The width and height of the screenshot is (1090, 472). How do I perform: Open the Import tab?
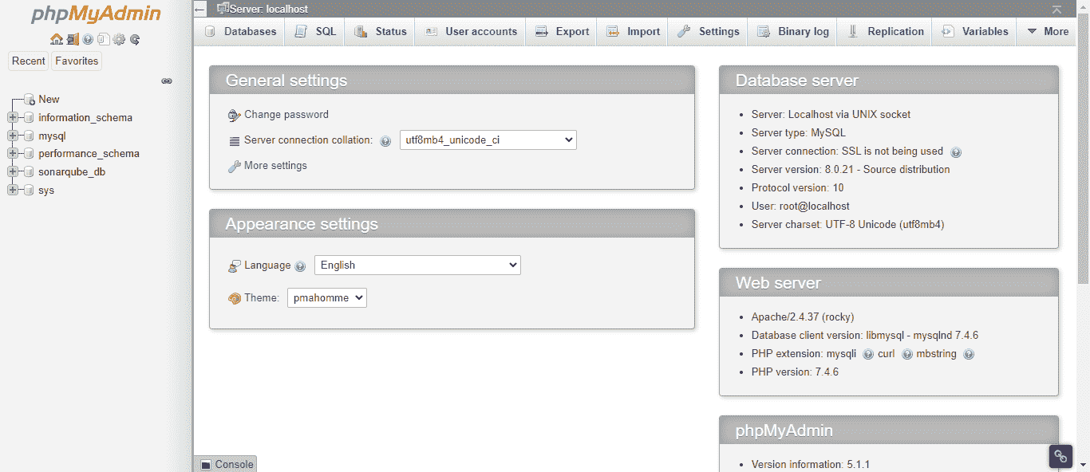(x=633, y=31)
